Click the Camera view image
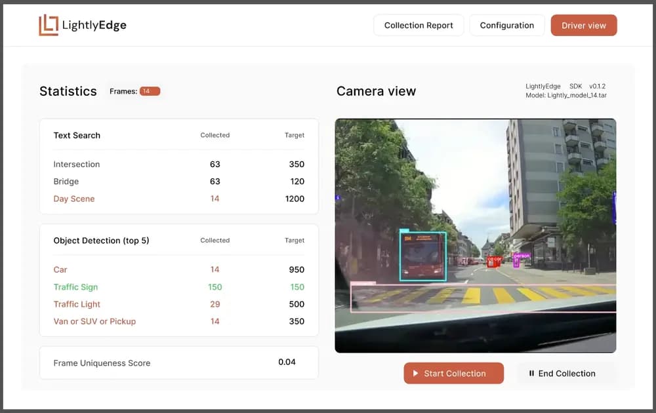 (x=475, y=235)
